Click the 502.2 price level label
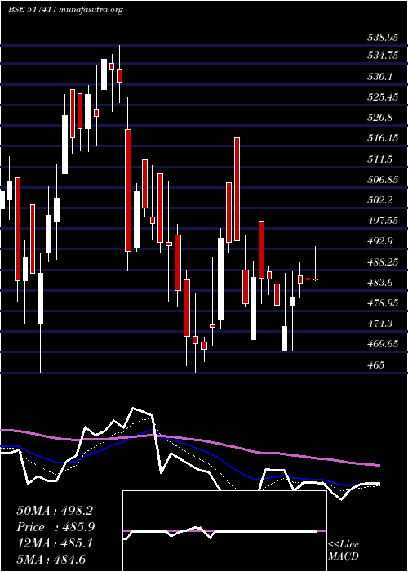The image size is (408, 572). [x=379, y=200]
